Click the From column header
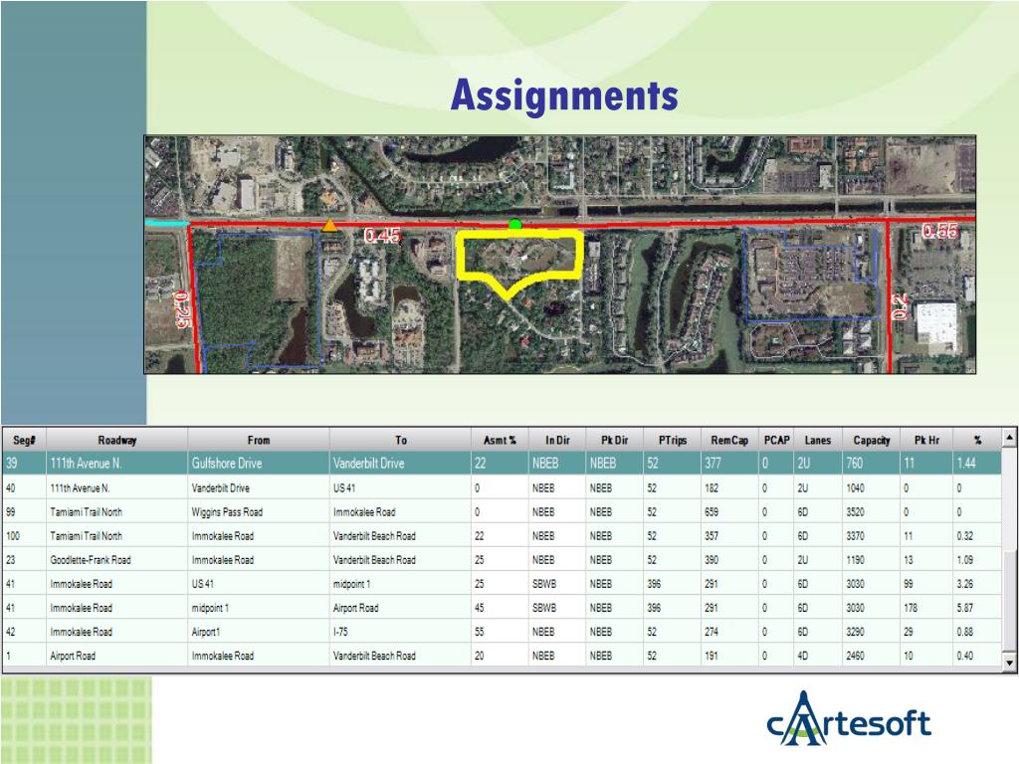 pyautogui.click(x=259, y=440)
